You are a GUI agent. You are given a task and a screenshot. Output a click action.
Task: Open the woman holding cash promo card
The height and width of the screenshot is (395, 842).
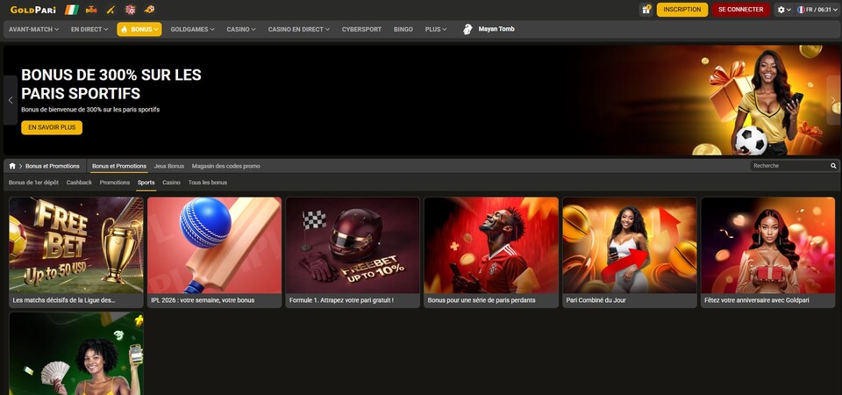[x=76, y=354]
